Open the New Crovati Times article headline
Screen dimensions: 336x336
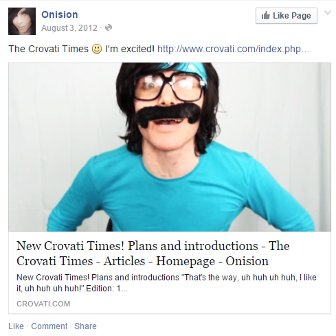pyautogui.click(x=153, y=254)
